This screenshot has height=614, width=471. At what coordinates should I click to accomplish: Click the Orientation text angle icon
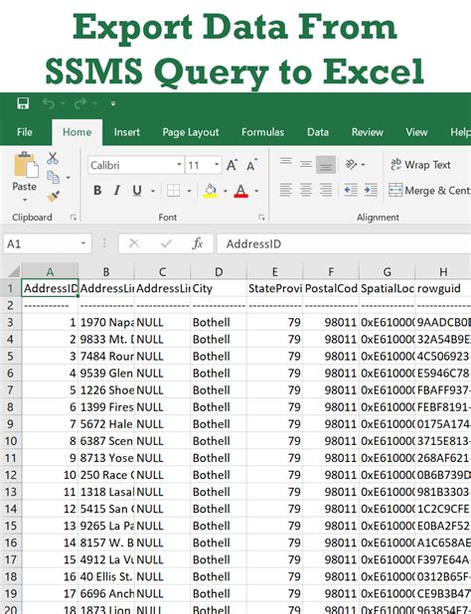click(x=352, y=165)
